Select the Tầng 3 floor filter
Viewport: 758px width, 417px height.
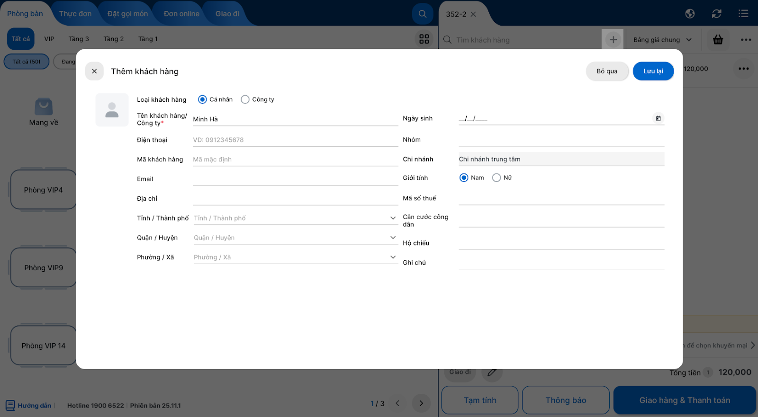(x=79, y=39)
